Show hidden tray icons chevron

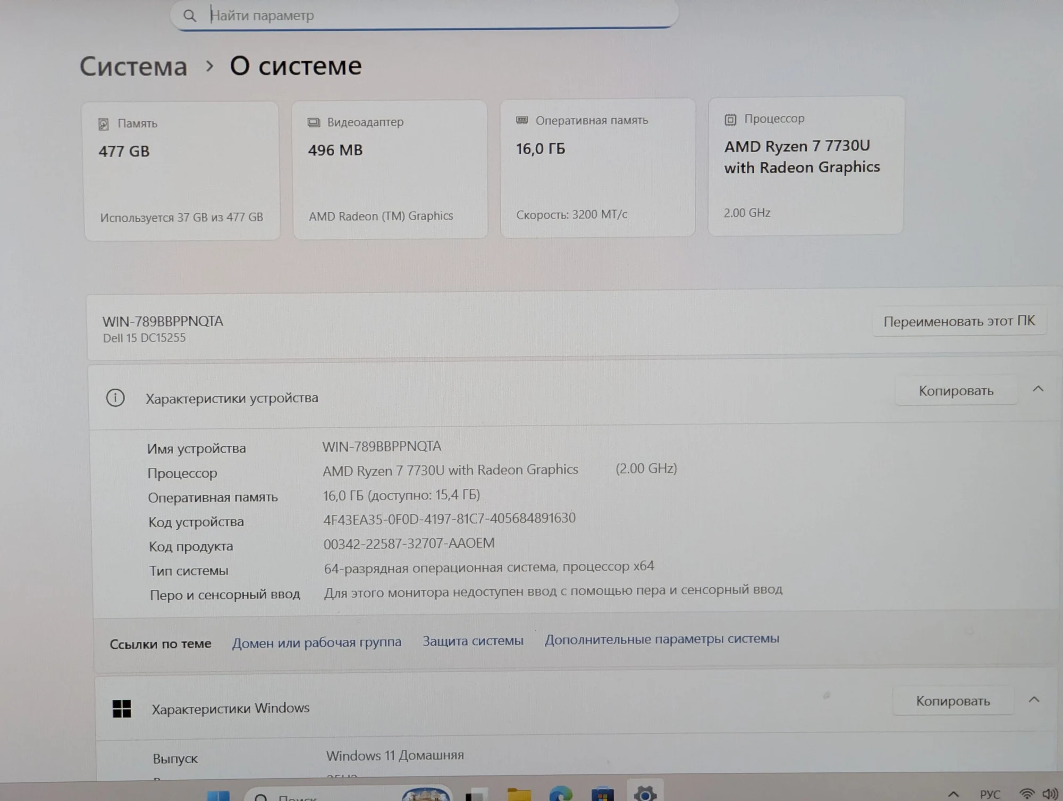954,794
